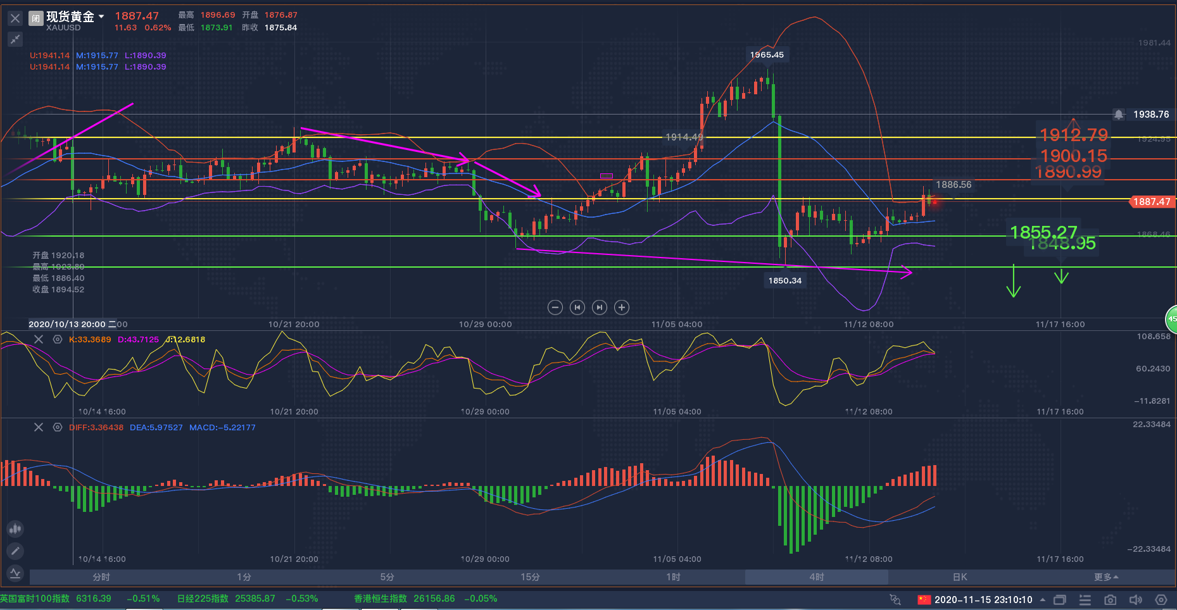The image size is (1177, 610).
Task: Click the 1850.34 low price label
Action: pyautogui.click(x=785, y=280)
